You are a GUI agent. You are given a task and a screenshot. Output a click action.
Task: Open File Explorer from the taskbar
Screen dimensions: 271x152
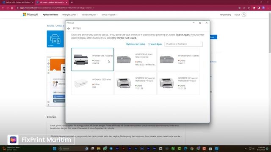click(99, 149)
